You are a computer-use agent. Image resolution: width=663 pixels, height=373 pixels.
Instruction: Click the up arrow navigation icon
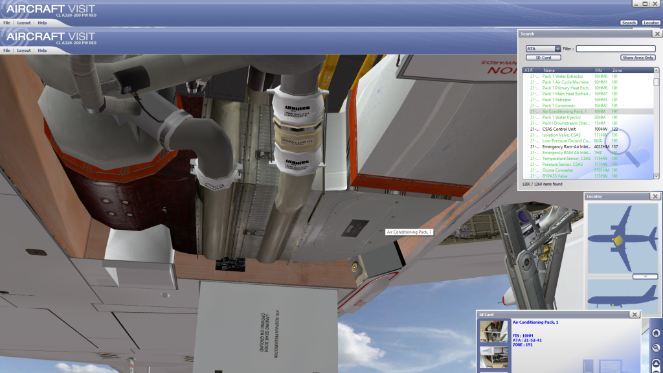[x=656, y=363]
